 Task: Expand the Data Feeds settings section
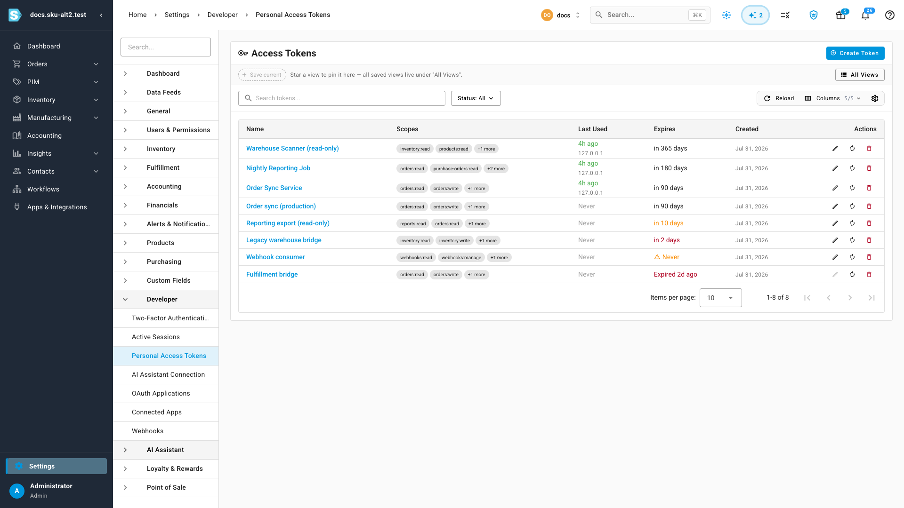[x=166, y=92]
